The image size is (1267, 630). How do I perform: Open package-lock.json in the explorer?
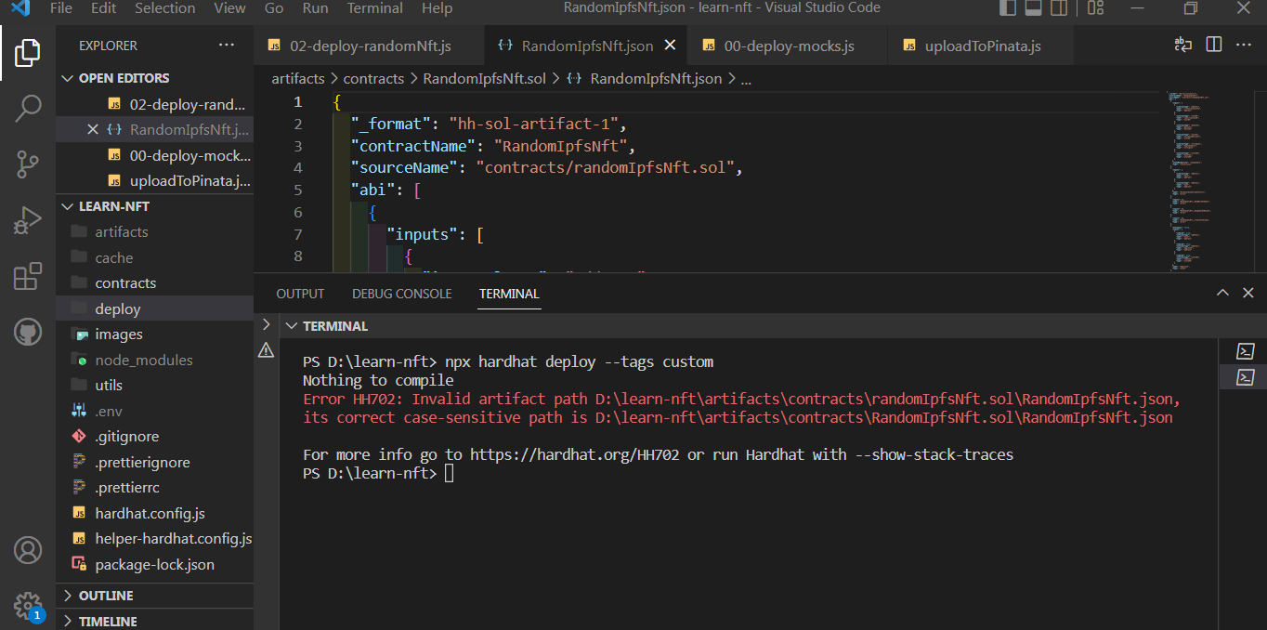pos(154,564)
